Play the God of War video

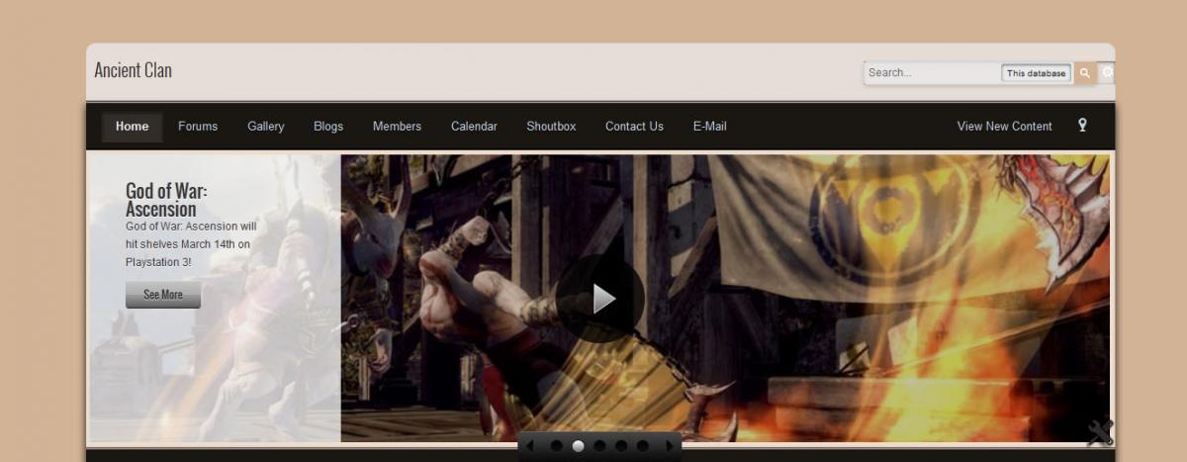599,299
